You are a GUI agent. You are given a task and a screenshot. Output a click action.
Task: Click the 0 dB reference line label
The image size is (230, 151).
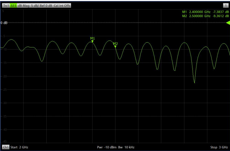tap(4, 23)
